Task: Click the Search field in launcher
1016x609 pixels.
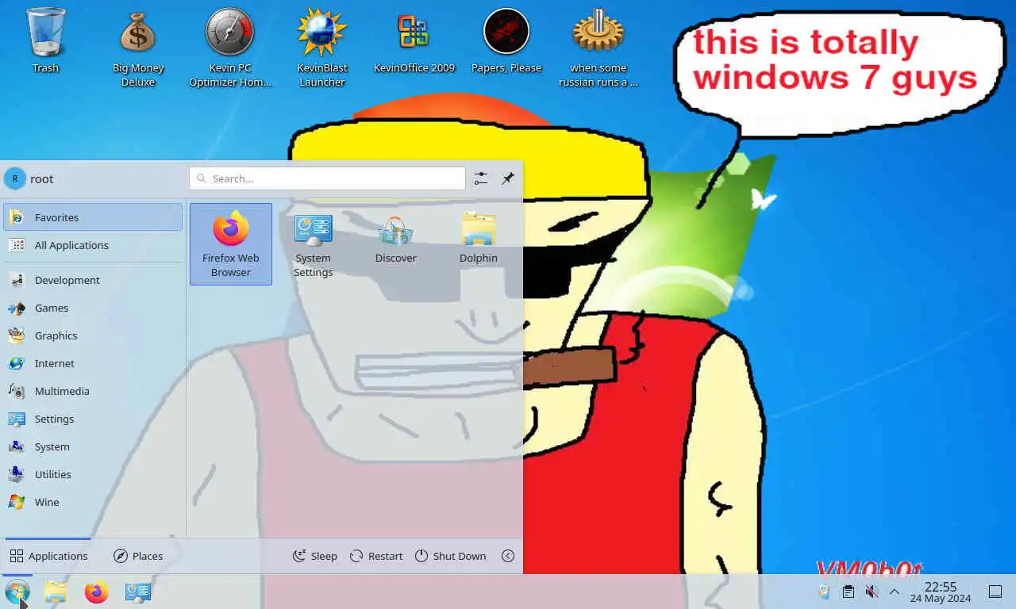Action: coord(327,178)
